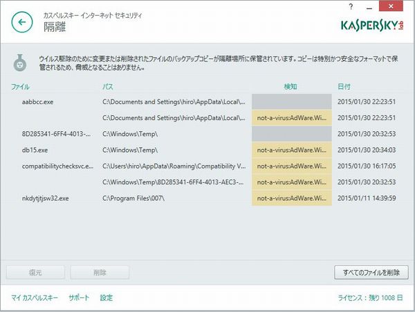Sort by the ファイル column header

pyautogui.click(x=20, y=87)
